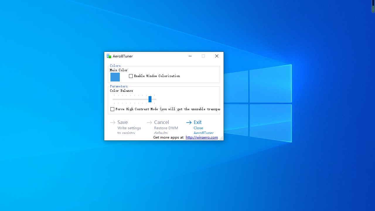Click Exit to close Aero8Tuner
Screen dimensions: 375x211
[200, 127]
